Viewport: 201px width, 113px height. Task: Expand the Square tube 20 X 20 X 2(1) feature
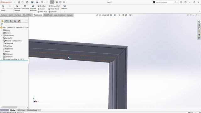pyautogui.click(x=1, y=59)
